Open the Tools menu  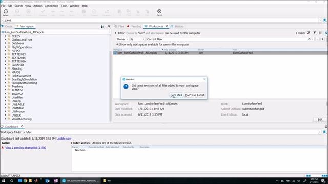tap(64, 6)
